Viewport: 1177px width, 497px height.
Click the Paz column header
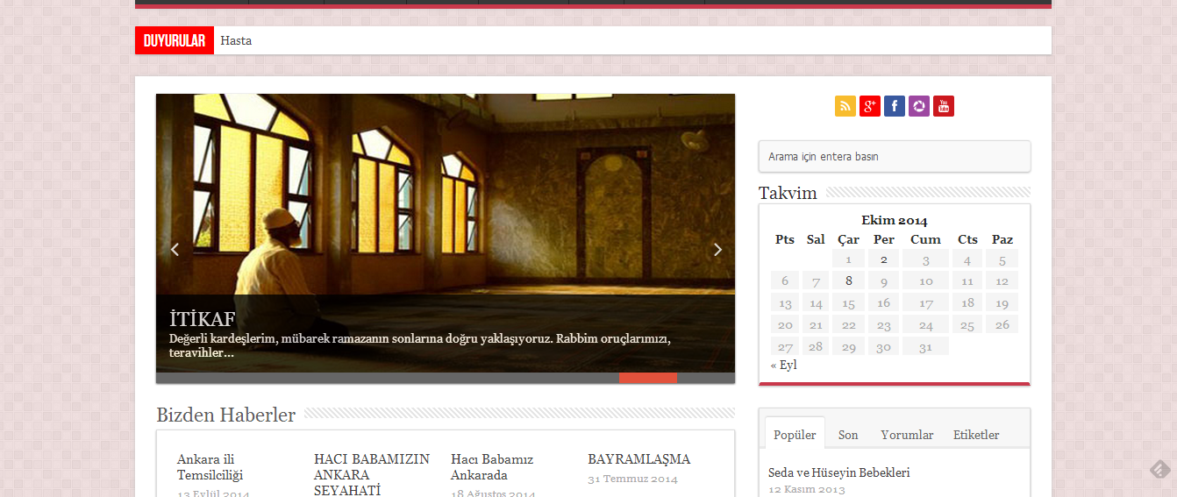[x=1002, y=239]
